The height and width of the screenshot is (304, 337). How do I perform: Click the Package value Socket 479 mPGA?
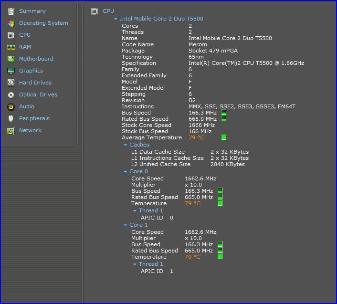click(213, 51)
